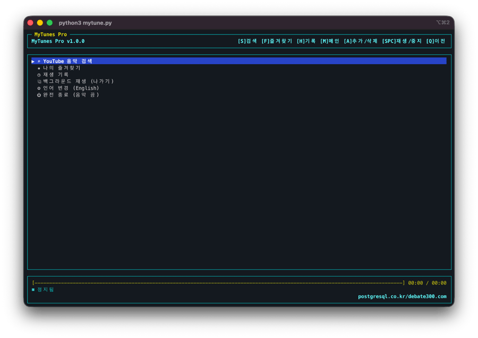Viewport: 478px width, 338px height.
Task: Open 재생 기록 menu entry
Action: [56, 75]
